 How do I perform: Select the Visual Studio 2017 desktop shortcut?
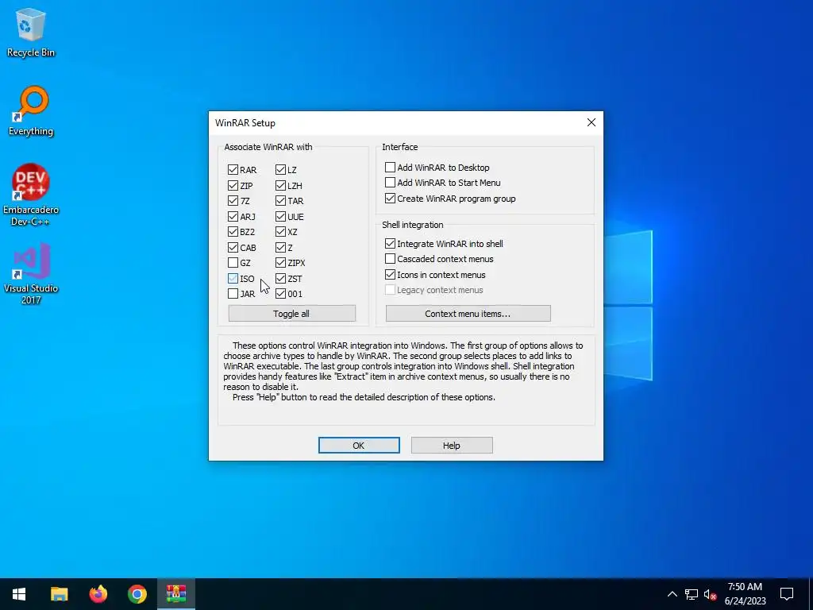click(31, 274)
